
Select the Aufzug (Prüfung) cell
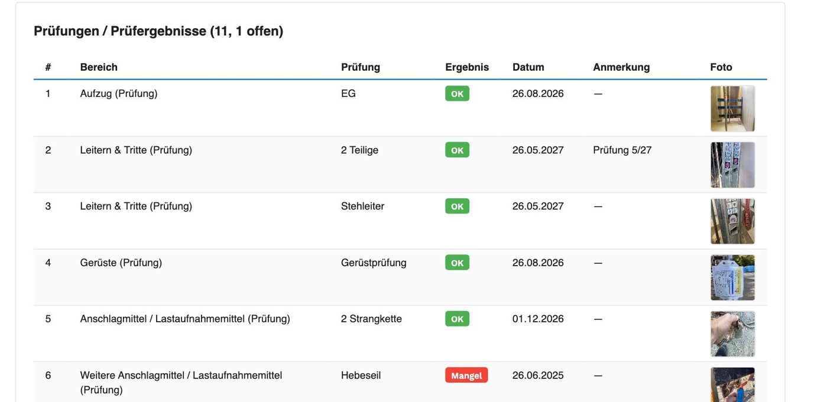click(119, 94)
